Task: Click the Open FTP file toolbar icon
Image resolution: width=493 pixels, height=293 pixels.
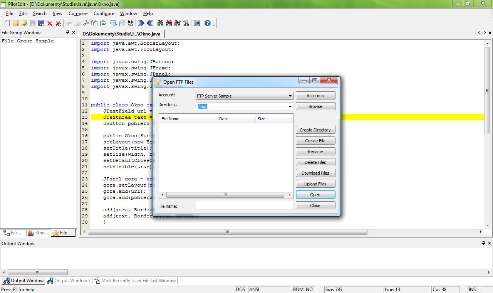Action: point(24,24)
